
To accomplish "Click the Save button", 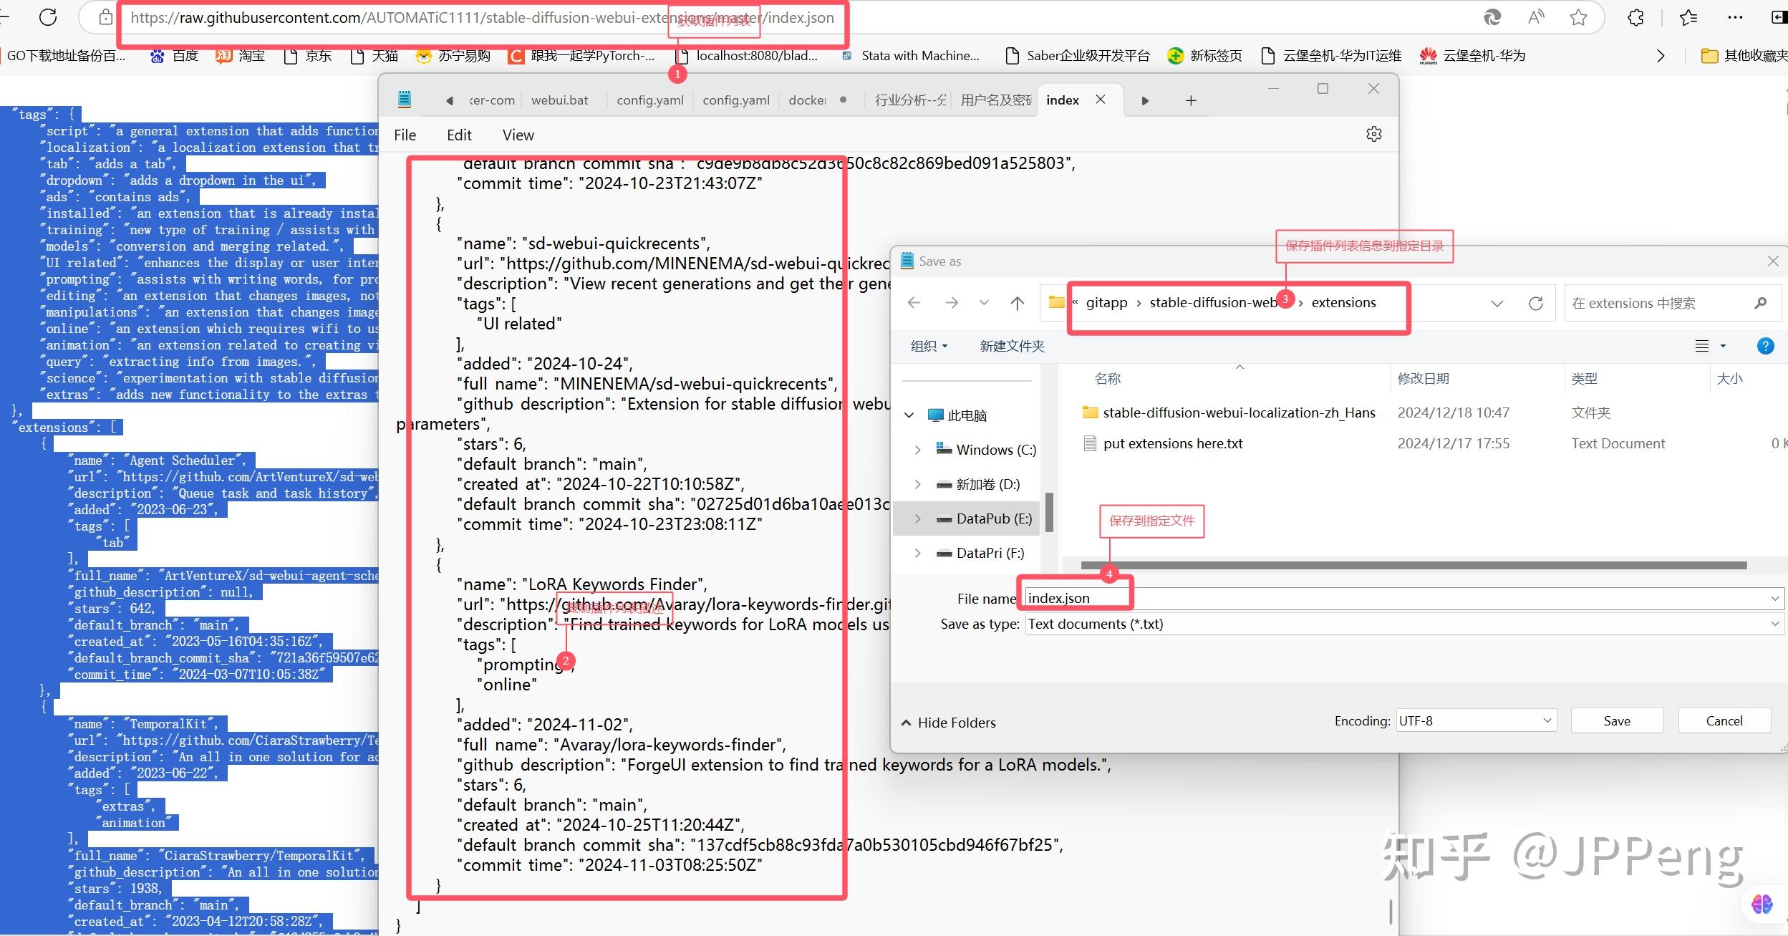I will point(1616,720).
